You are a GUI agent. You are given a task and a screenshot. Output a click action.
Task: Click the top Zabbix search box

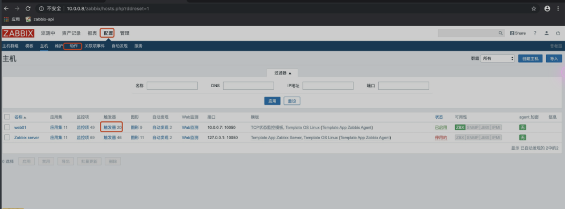pyautogui.click(x=467, y=33)
